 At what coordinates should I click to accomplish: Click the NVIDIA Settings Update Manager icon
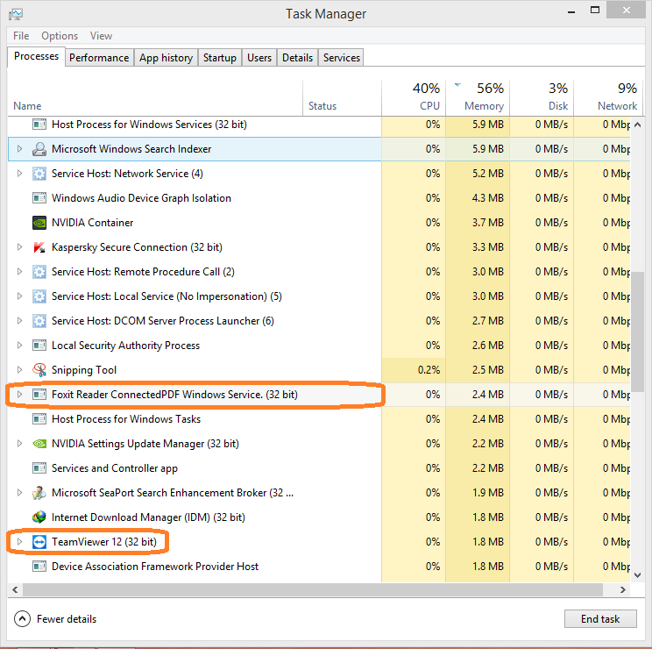click(39, 444)
